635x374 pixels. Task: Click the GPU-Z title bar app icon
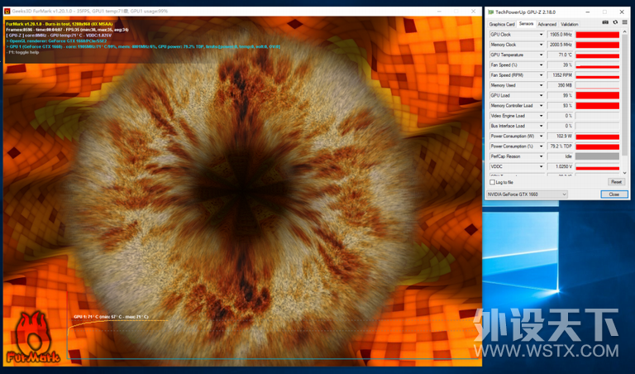click(x=491, y=12)
